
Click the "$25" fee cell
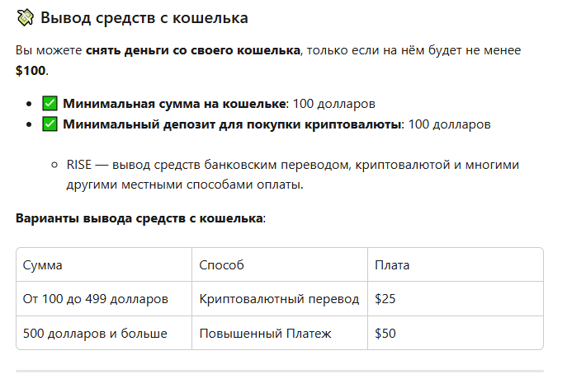point(385,299)
